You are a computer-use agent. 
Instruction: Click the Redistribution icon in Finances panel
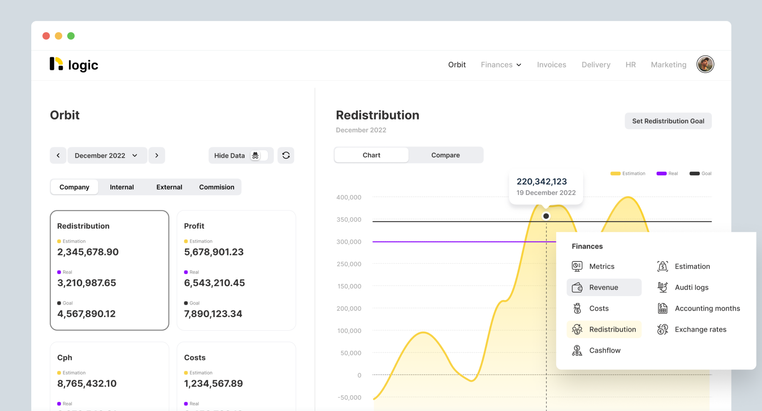pyautogui.click(x=577, y=329)
